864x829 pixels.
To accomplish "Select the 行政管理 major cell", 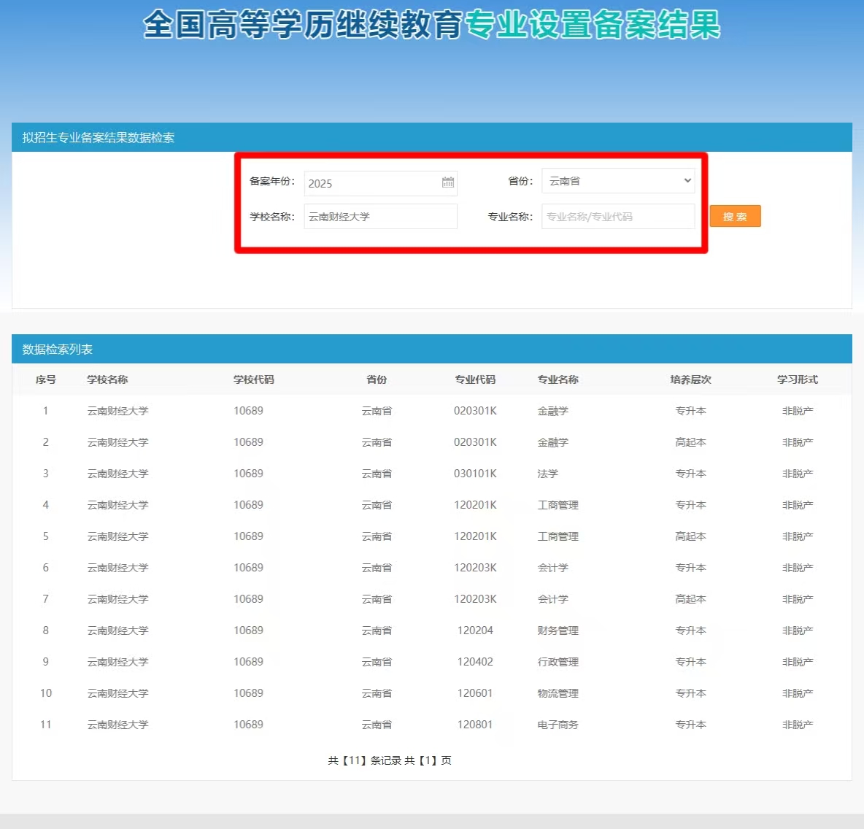I will [x=558, y=663].
